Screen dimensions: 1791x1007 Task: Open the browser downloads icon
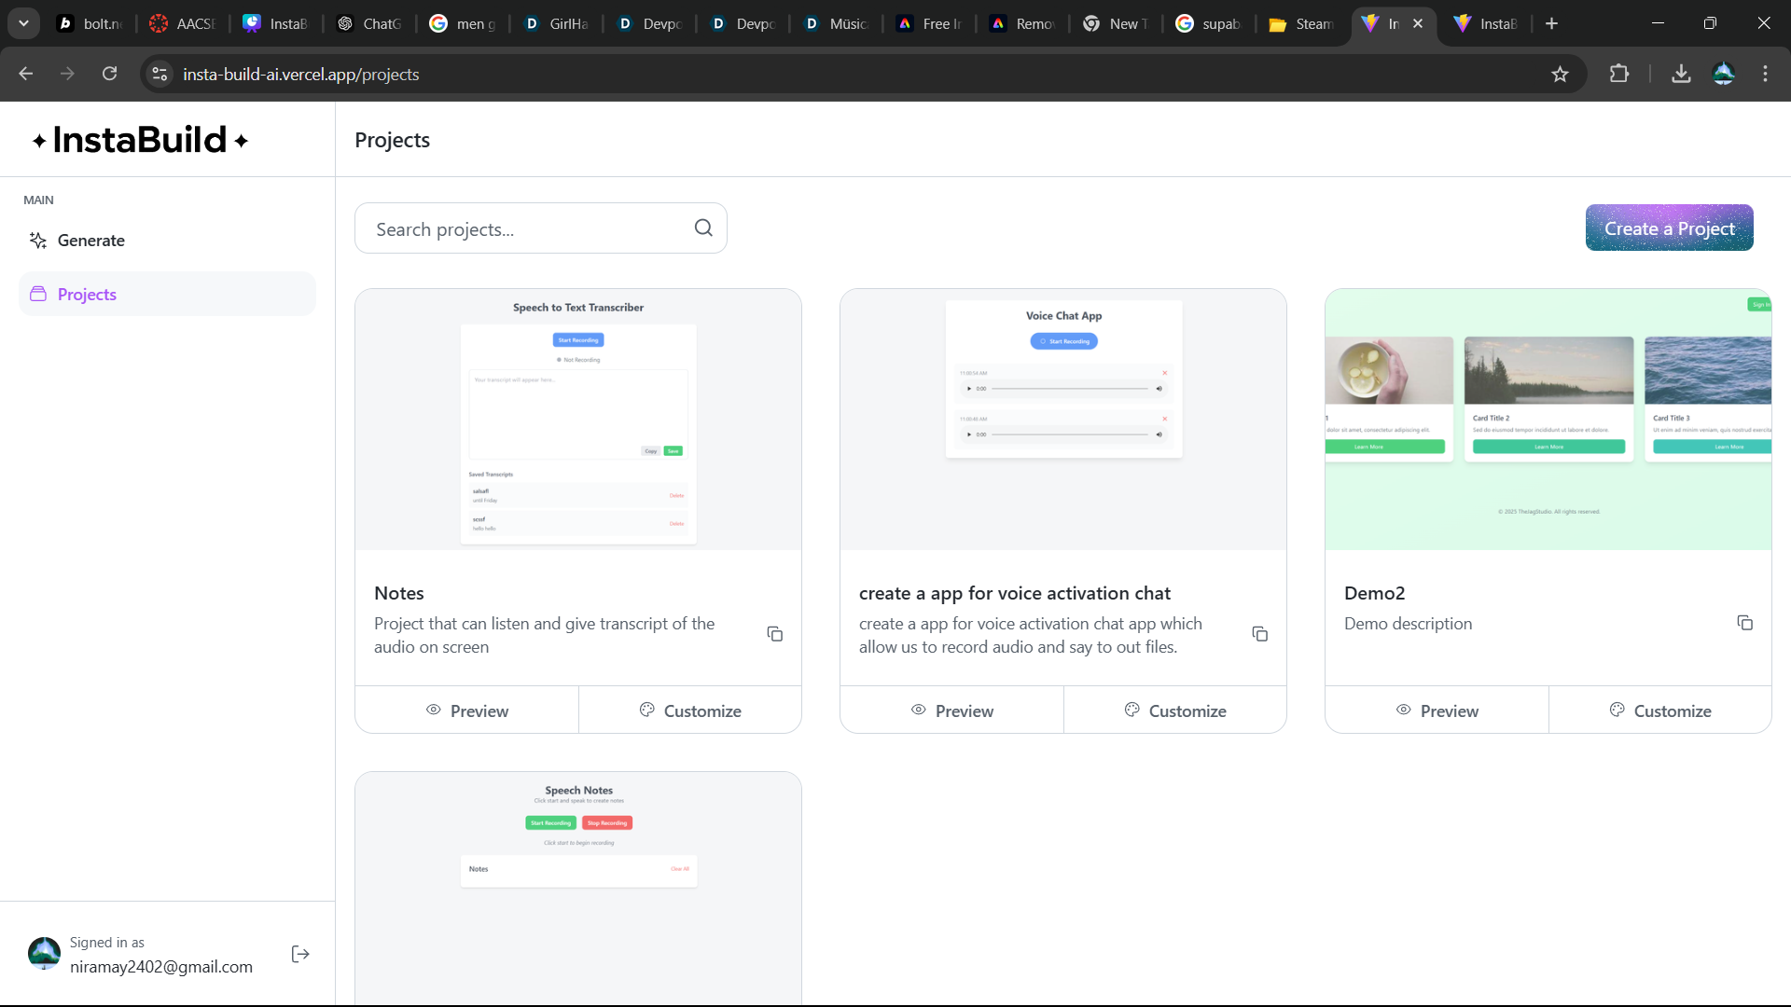tap(1681, 74)
